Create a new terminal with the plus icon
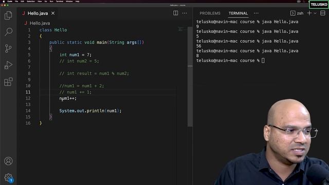This screenshot has height=185, width=329. [309, 13]
